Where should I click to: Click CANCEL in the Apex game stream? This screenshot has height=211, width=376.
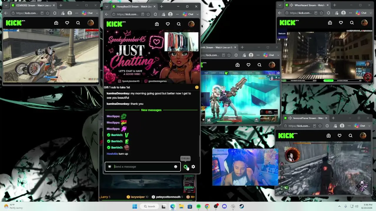pos(232,119)
